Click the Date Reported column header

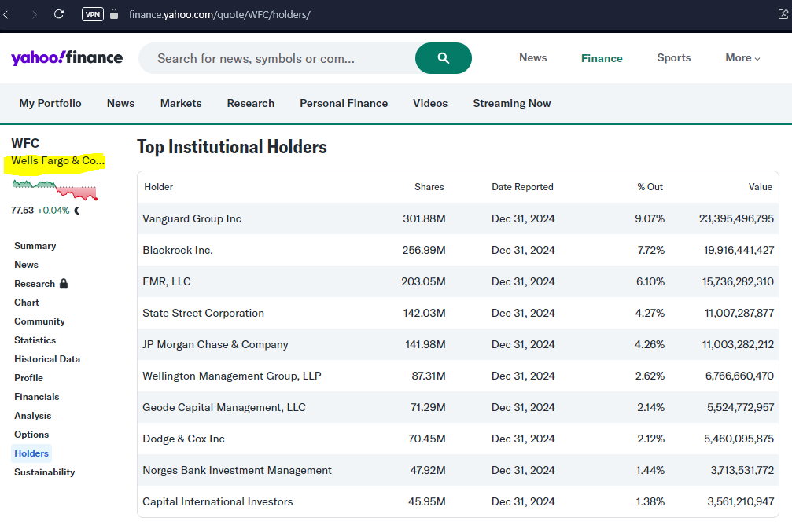522,187
